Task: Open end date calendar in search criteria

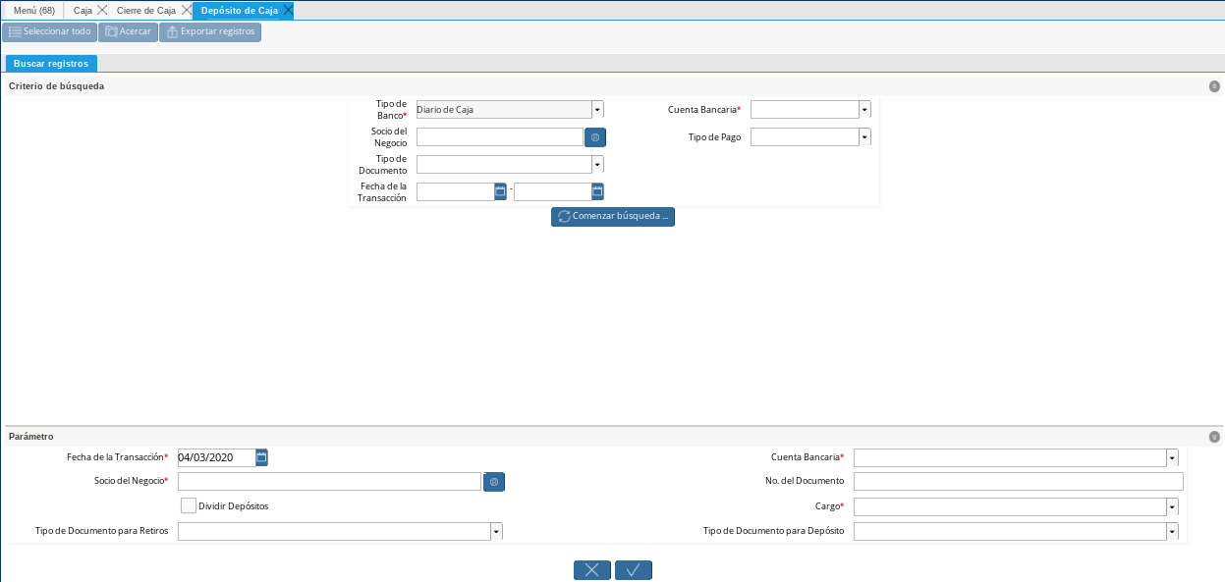Action: pos(597,191)
